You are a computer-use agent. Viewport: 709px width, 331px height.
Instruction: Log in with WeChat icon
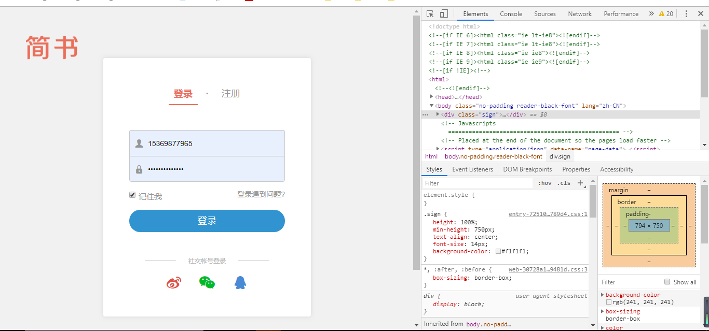tap(207, 282)
